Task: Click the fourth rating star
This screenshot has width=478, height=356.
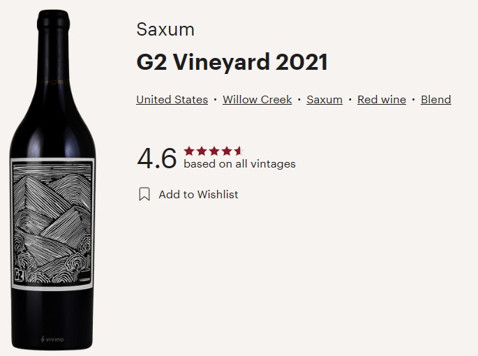Action: pos(227,151)
